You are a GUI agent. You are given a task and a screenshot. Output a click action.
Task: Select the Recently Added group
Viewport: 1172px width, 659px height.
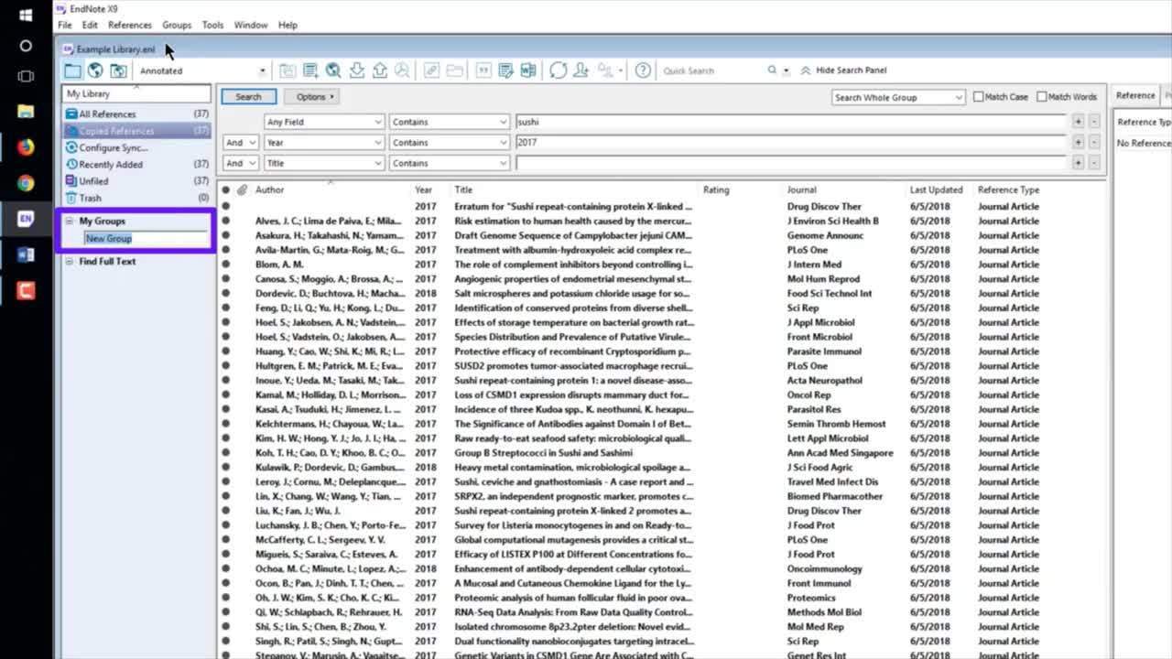pos(136,165)
